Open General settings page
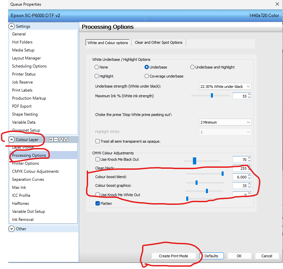Image resolution: width=283 pixels, height=269 pixels. pos(19,34)
